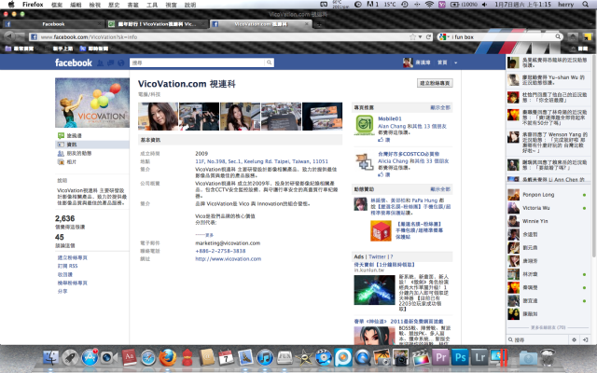The width and height of the screenshot is (597, 373).
Task: Click the Wi-Fi status icon in menu bar
Action: click(x=429, y=5)
